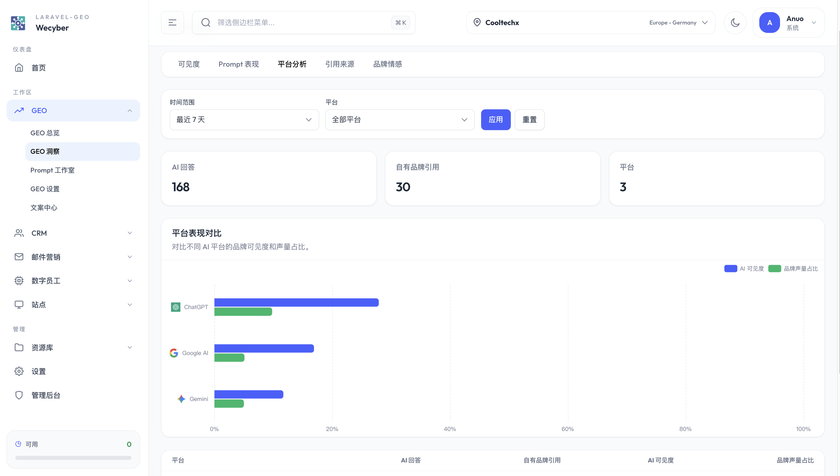Click the Gemini logo in chart
This screenshot has height=476, width=840.
[x=181, y=399]
